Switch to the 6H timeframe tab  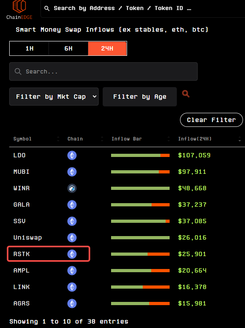pyautogui.click(x=68, y=49)
